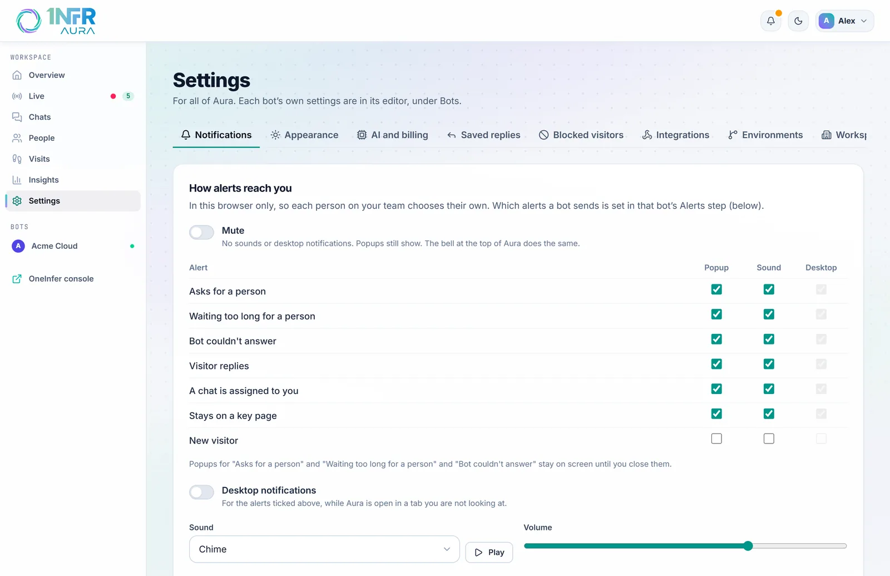Viewport: 890px width, 576px height.
Task: Uncheck Sound for Bot couldn't answer
Action: coord(769,339)
